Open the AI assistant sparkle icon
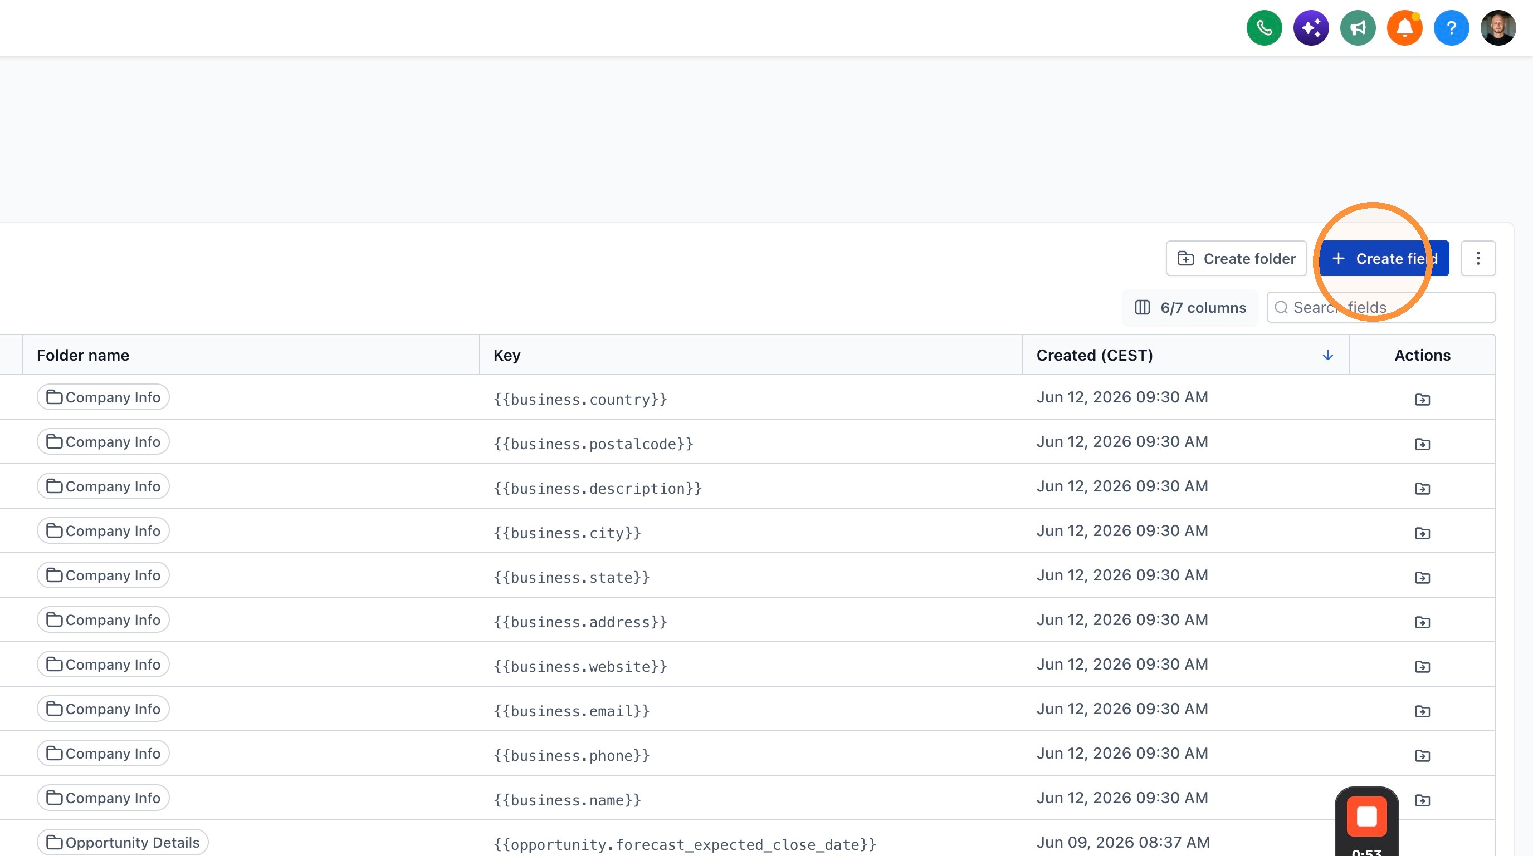This screenshot has height=856, width=1533. click(x=1311, y=28)
